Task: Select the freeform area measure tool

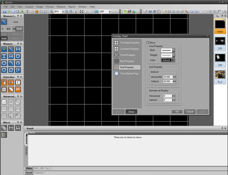Action: click(11, 70)
